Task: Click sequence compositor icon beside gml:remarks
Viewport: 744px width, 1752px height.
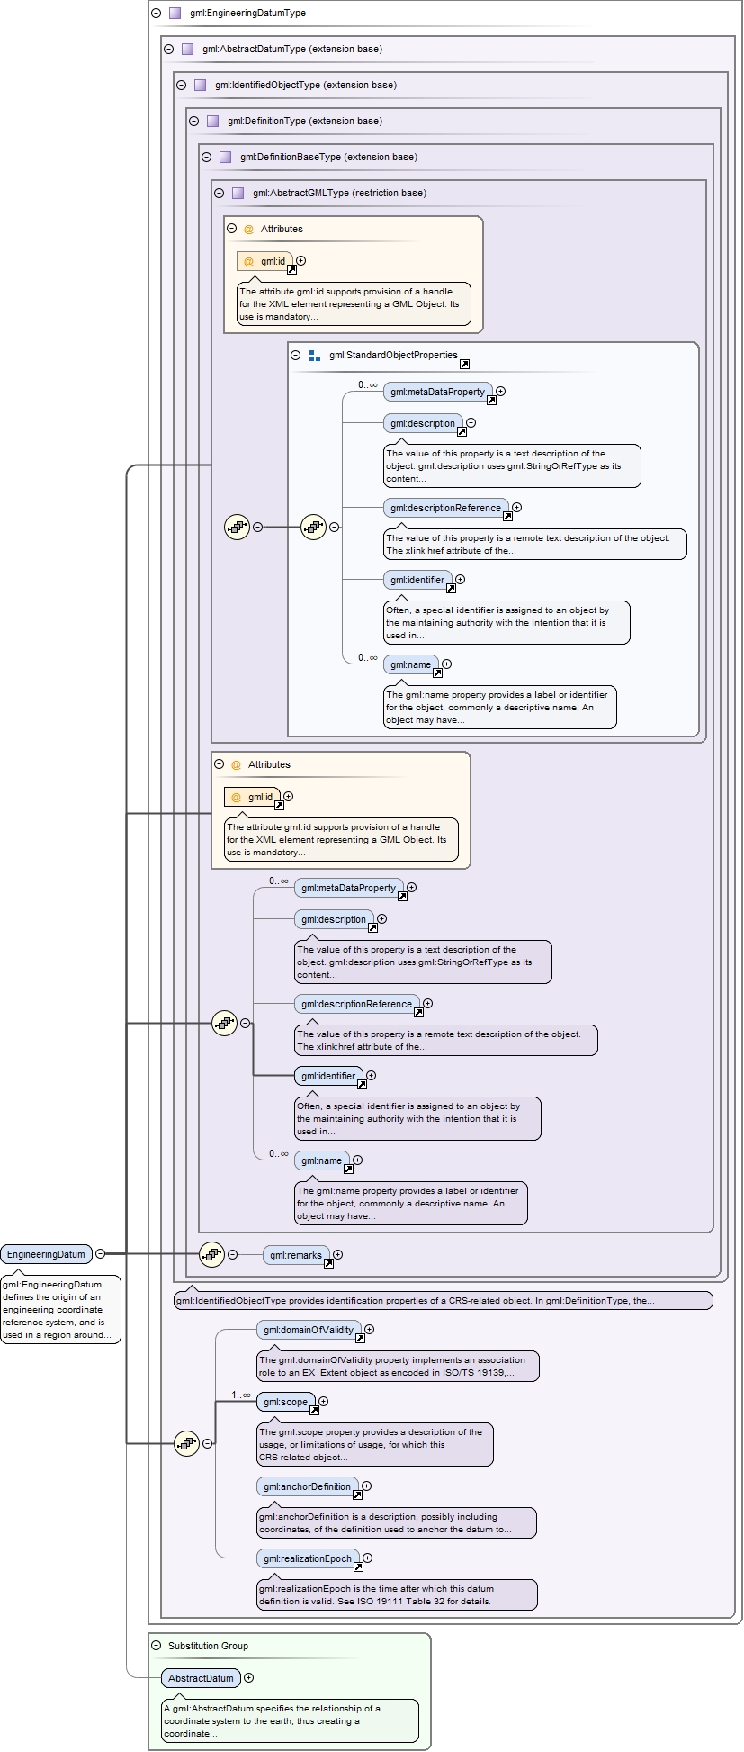Action: click(211, 1254)
